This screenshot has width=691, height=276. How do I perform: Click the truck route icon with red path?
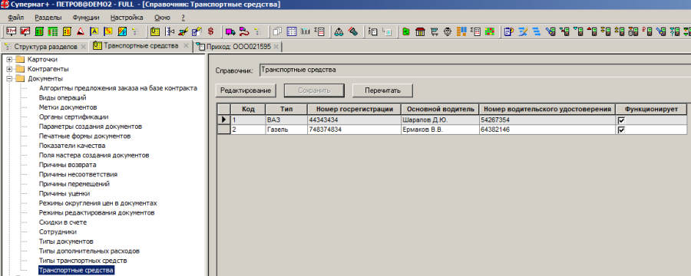click(x=244, y=31)
